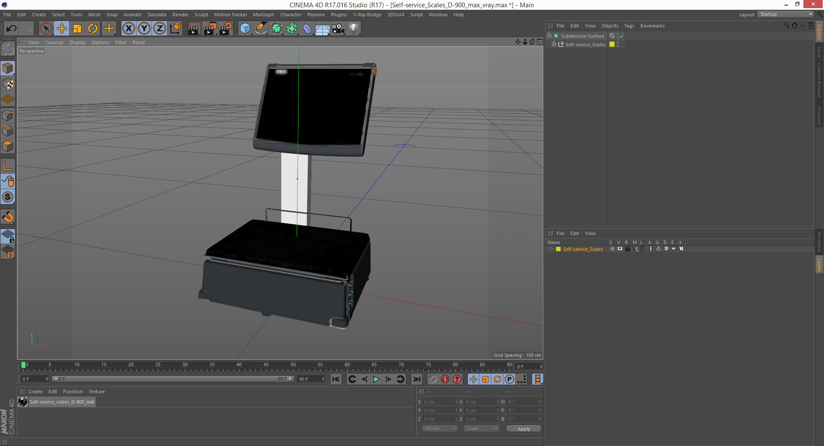Image resolution: width=824 pixels, height=446 pixels.
Task: Switch to Polygons mode
Action: click(x=8, y=146)
